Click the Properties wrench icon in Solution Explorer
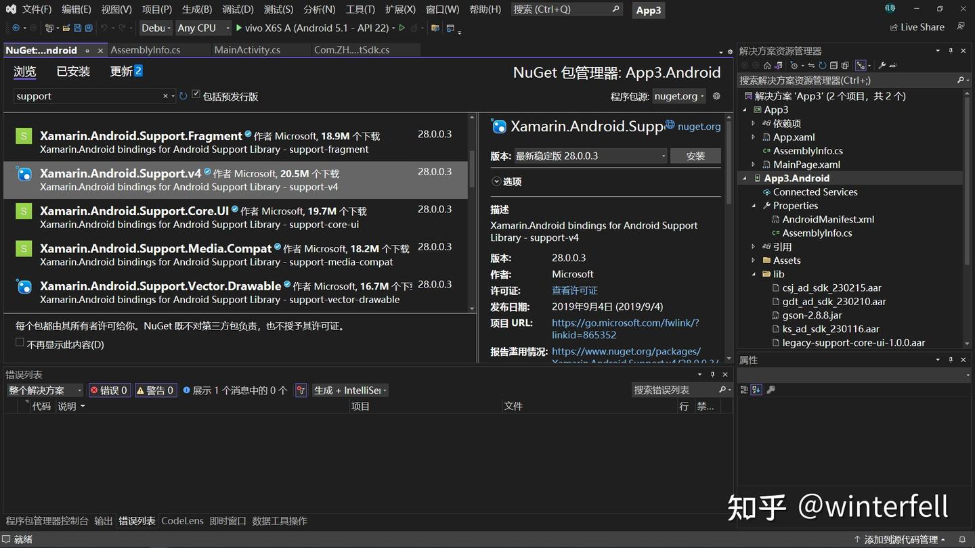This screenshot has height=548, width=975. (x=882, y=66)
